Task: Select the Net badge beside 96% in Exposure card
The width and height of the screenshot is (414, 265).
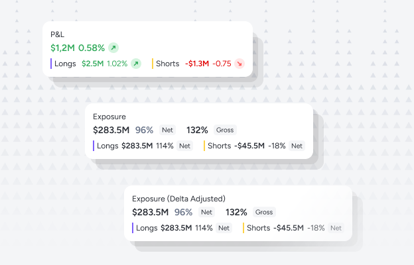Action: (167, 130)
